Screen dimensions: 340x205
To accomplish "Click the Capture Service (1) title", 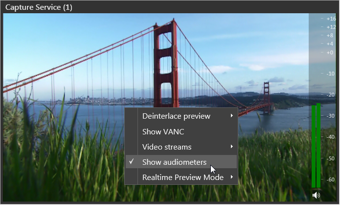I will (x=39, y=7).
